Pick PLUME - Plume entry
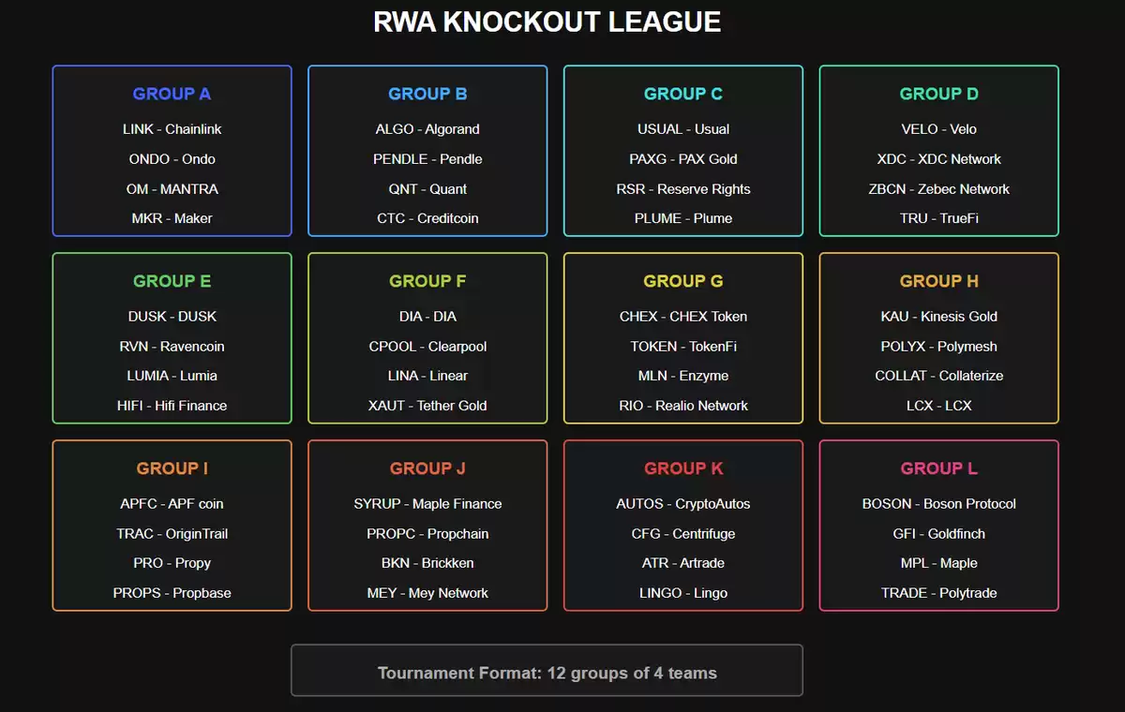 pos(683,218)
